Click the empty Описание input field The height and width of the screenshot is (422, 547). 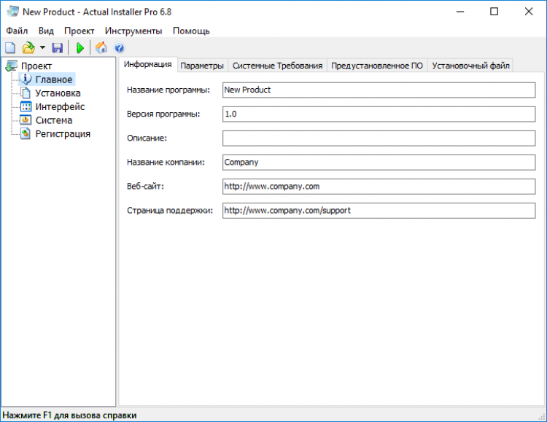point(379,138)
